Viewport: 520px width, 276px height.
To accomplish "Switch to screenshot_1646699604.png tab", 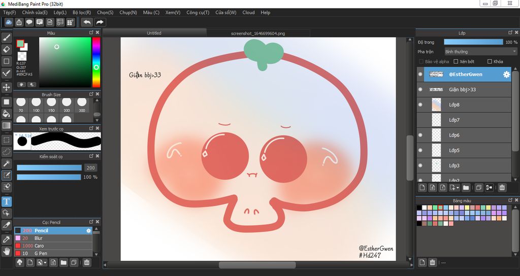I will (258, 33).
